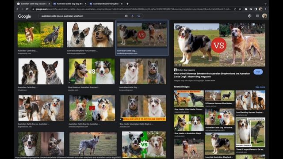
Task: Click the Chrome toolbar profile picture
Action: pos(260,9)
